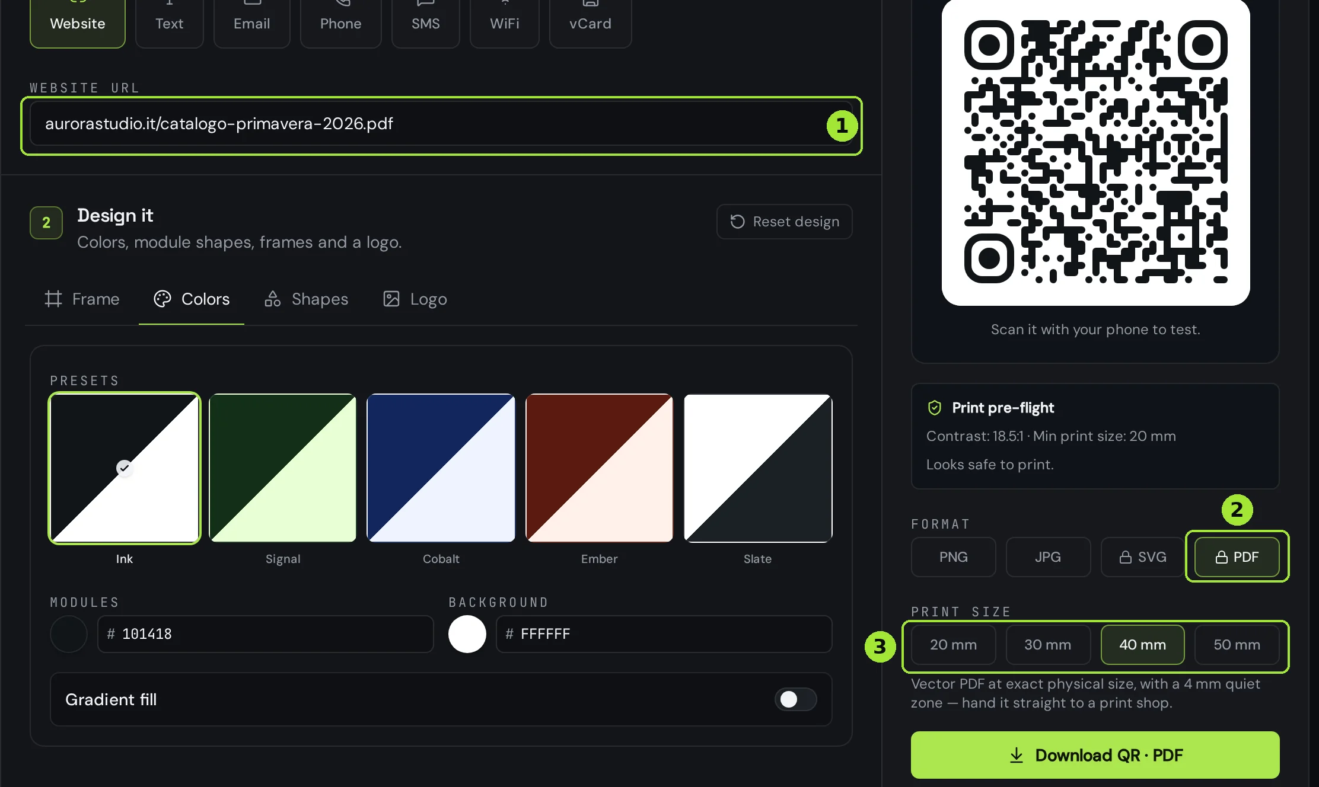The width and height of the screenshot is (1319, 787).
Task: Open the SMS content type
Action: coord(426,23)
